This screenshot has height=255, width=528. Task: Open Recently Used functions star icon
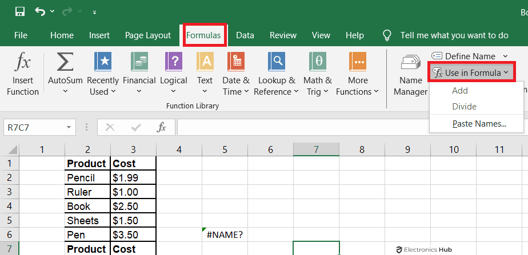(103, 62)
